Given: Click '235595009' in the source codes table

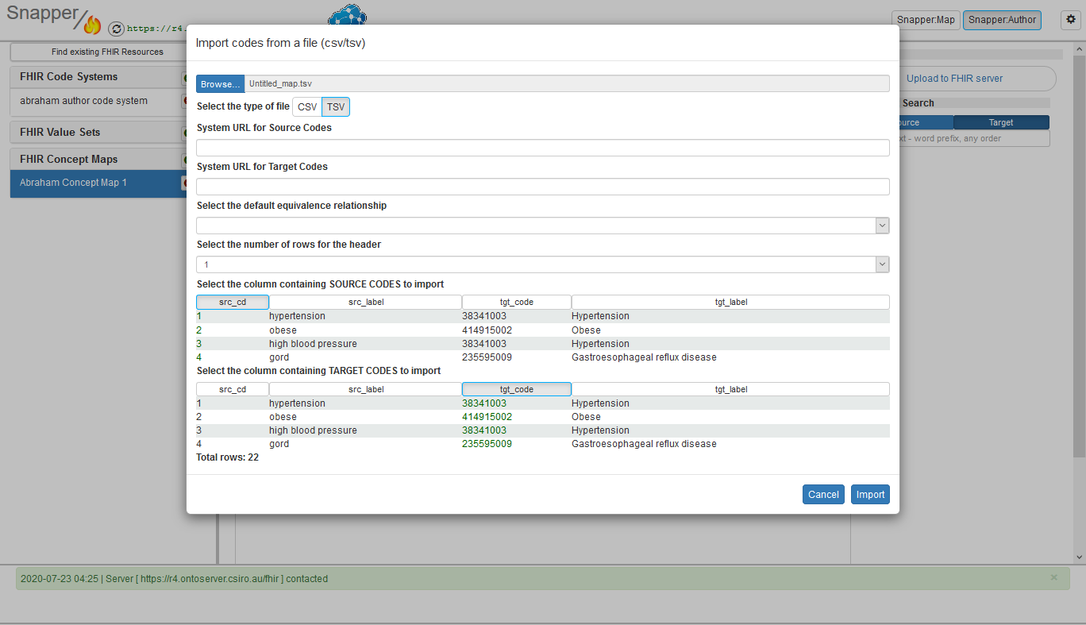Looking at the screenshot, I should [487, 357].
